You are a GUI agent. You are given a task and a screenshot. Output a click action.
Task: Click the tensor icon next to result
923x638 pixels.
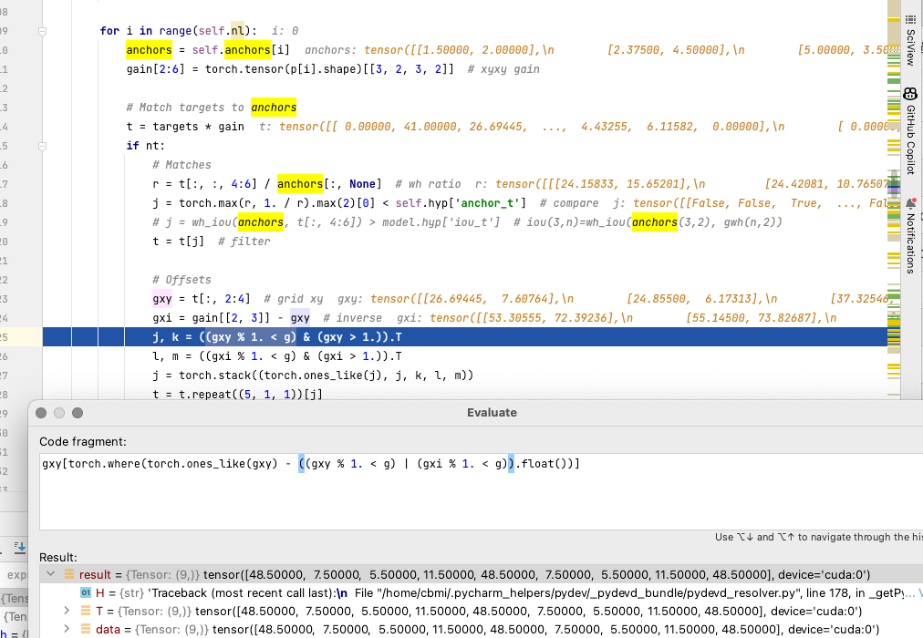point(69,574)
